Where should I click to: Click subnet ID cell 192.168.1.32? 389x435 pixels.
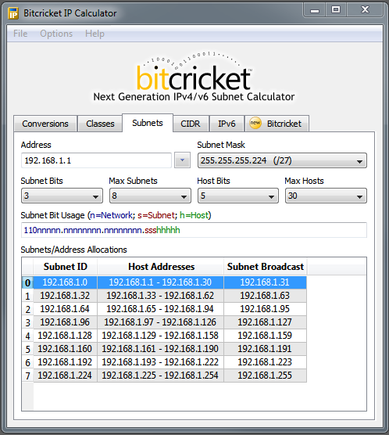coord(65,296)
